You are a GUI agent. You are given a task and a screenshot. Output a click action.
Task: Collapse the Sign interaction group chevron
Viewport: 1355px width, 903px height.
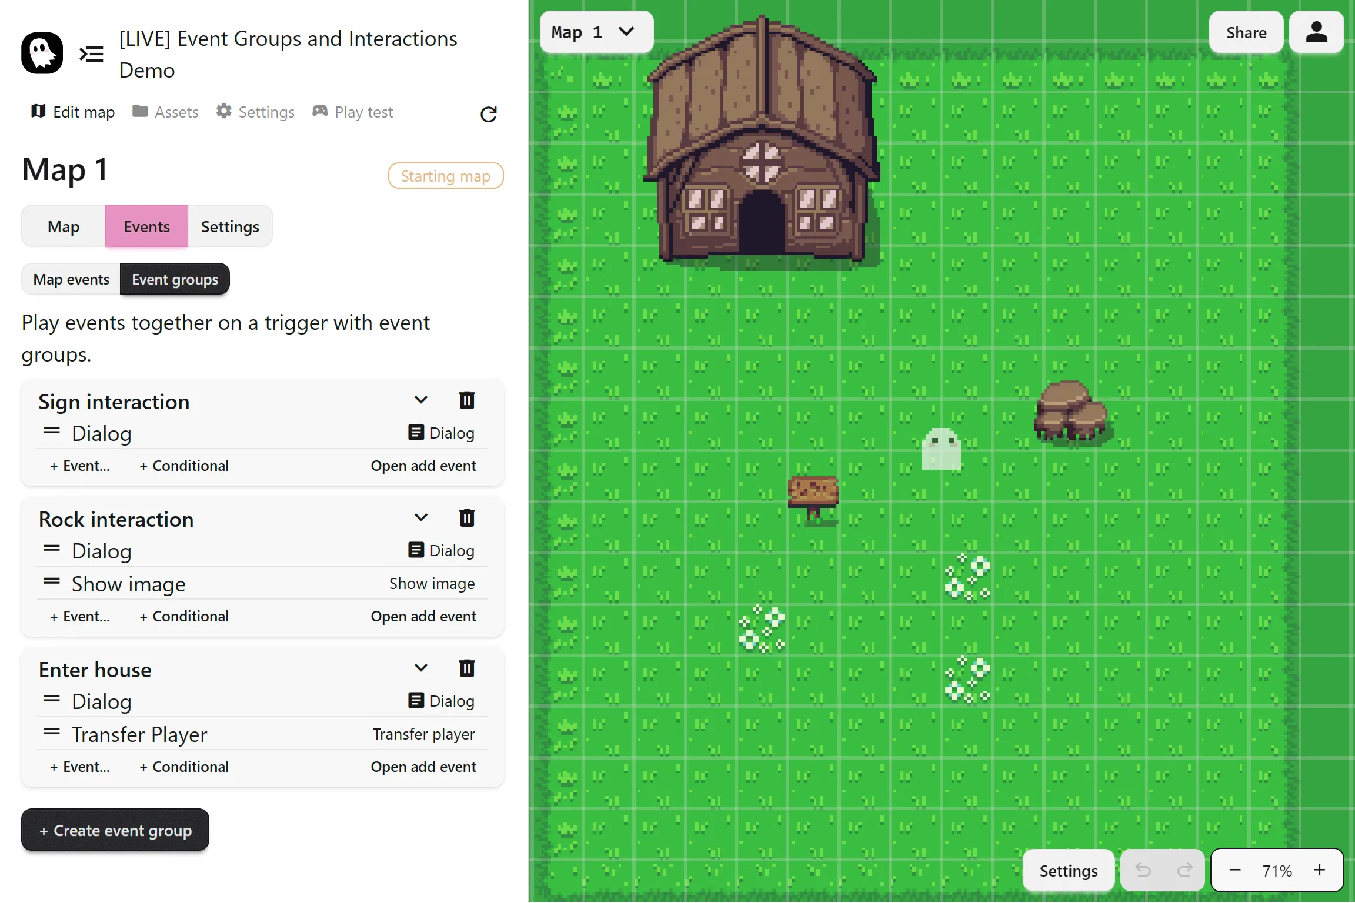pyautogui.click(x=421, y=400)
